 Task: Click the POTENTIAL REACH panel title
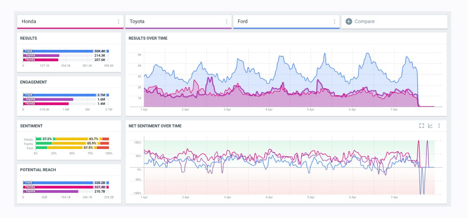point(38,170)
